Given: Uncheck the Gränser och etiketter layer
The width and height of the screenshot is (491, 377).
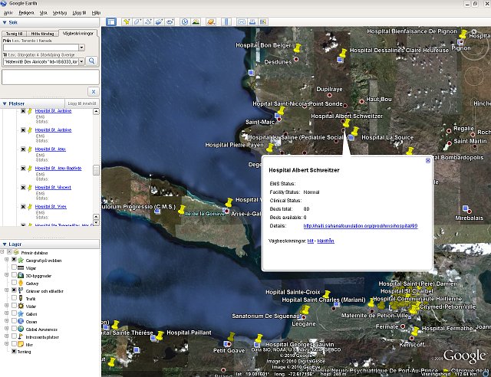Looking at the screenshot, I should (15, 290).
